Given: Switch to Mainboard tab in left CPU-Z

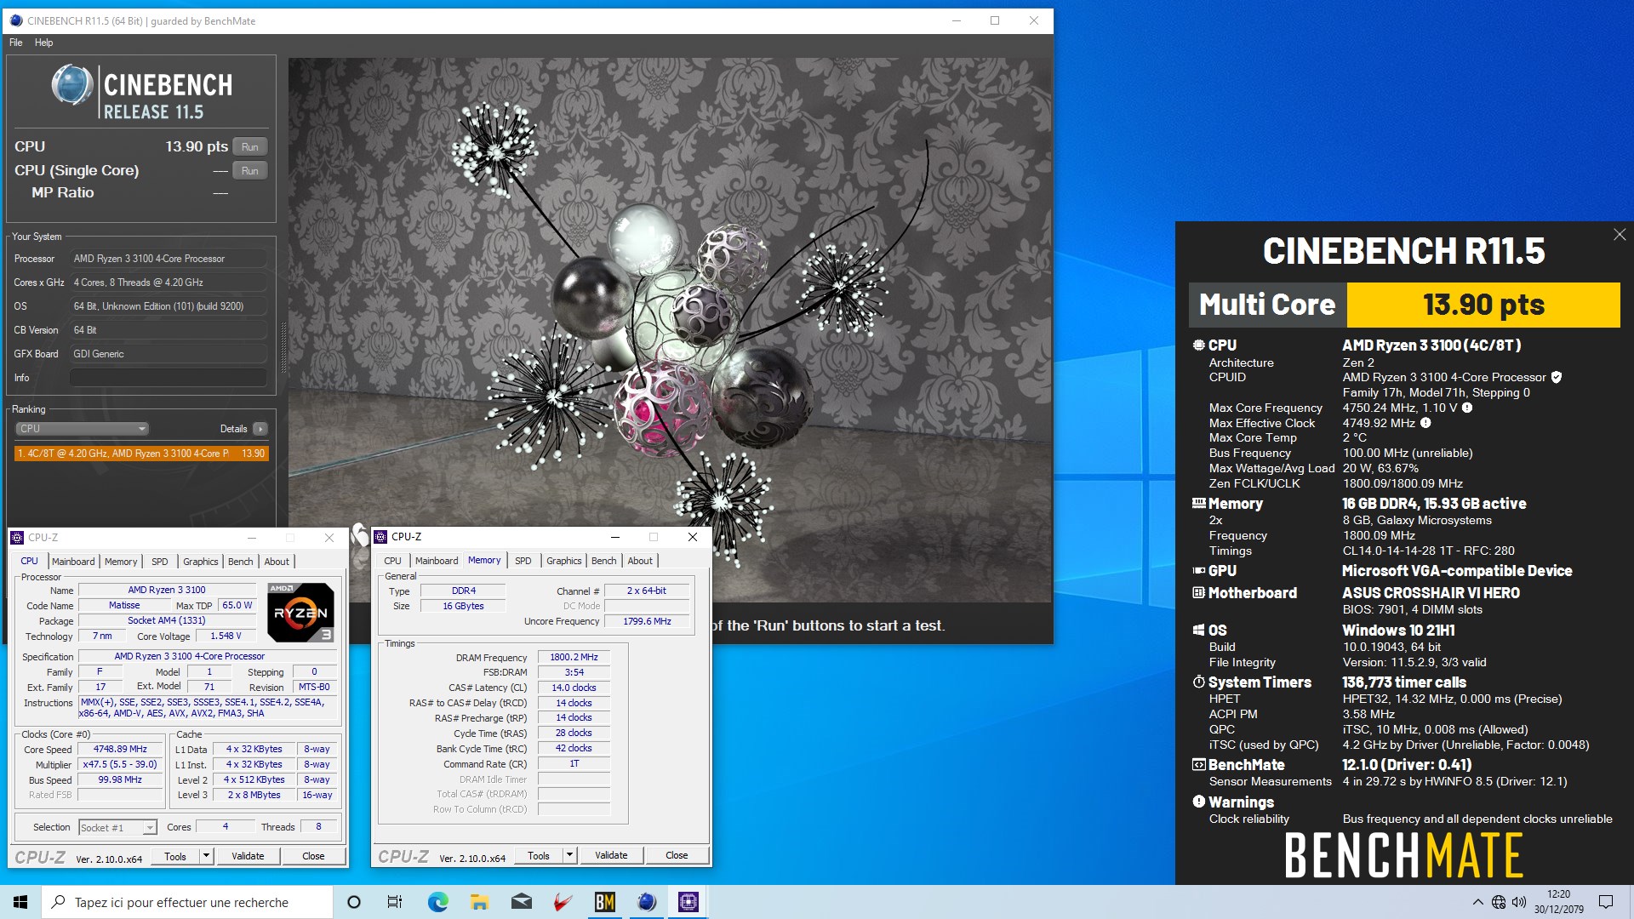Looking at the screenshot, I should 73,562.
